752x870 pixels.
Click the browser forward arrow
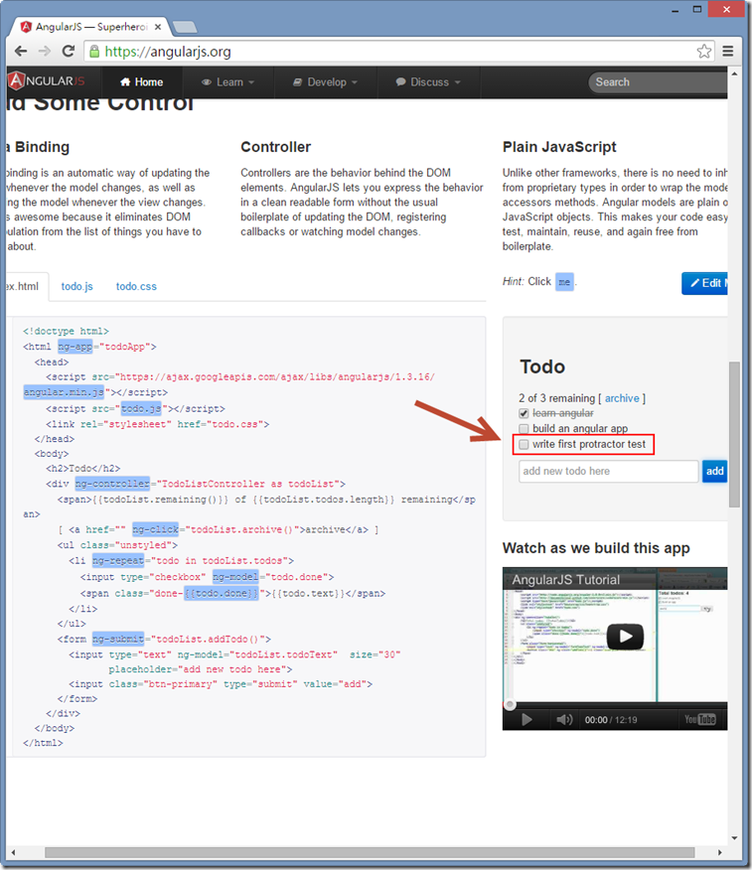[x=45, y=52]
